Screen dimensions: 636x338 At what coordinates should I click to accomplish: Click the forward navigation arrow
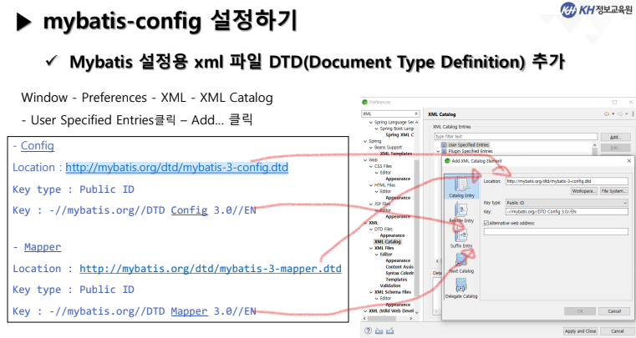coord(620,114)
